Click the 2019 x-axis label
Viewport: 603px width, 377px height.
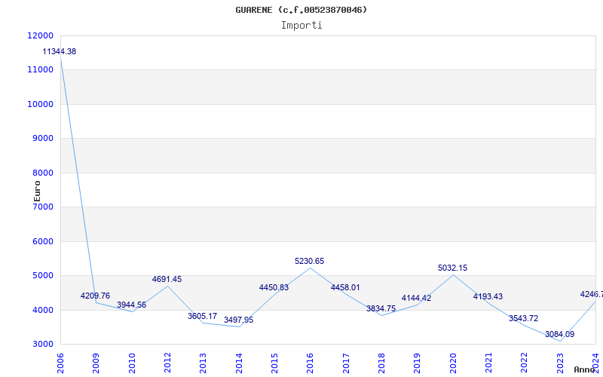(x=418, y=363)
